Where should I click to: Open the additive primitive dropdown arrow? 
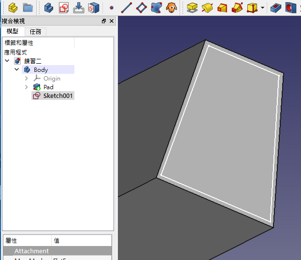(263, 8)
